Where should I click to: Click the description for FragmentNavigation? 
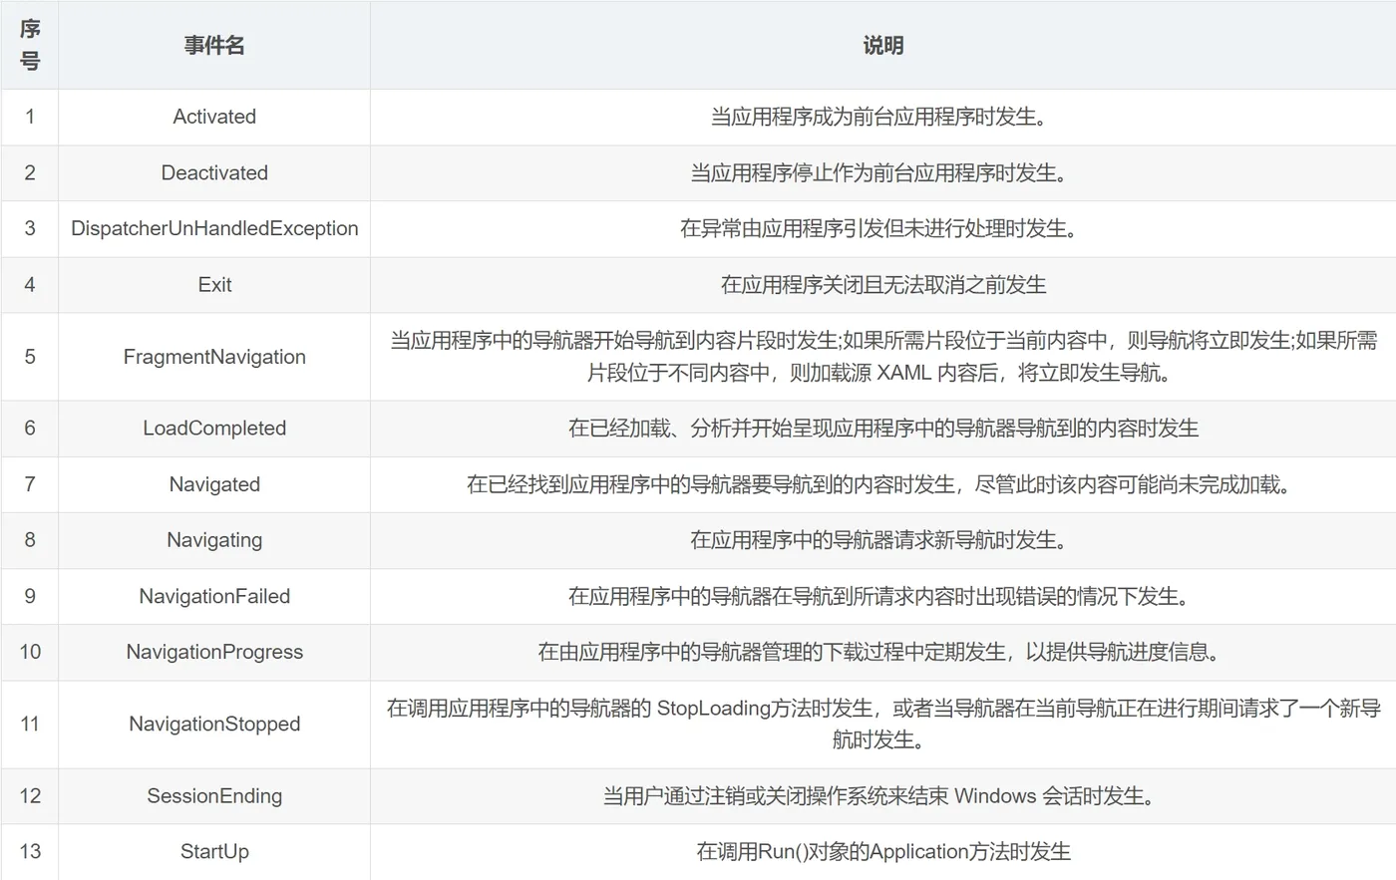tap(882, 357)
